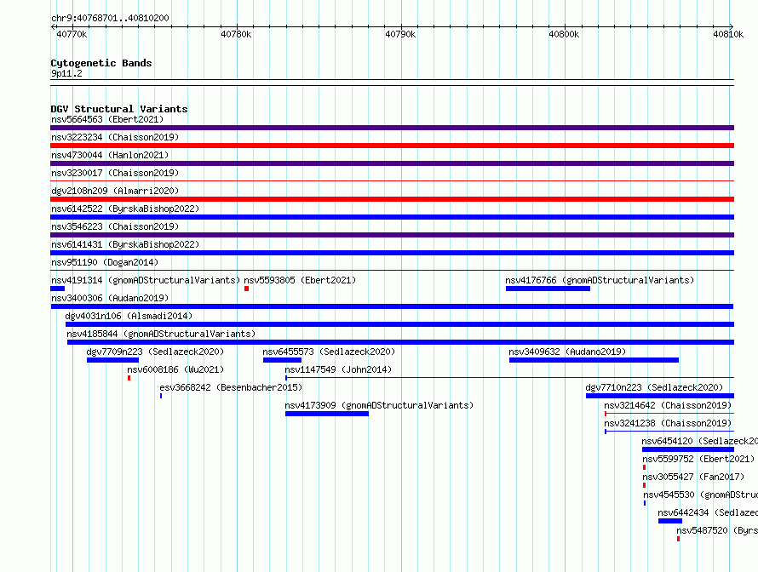Screen dimensions: 758x572
Task: Select nsv4173909 gnomAD variant label
Action: click(x=379, y=405)
